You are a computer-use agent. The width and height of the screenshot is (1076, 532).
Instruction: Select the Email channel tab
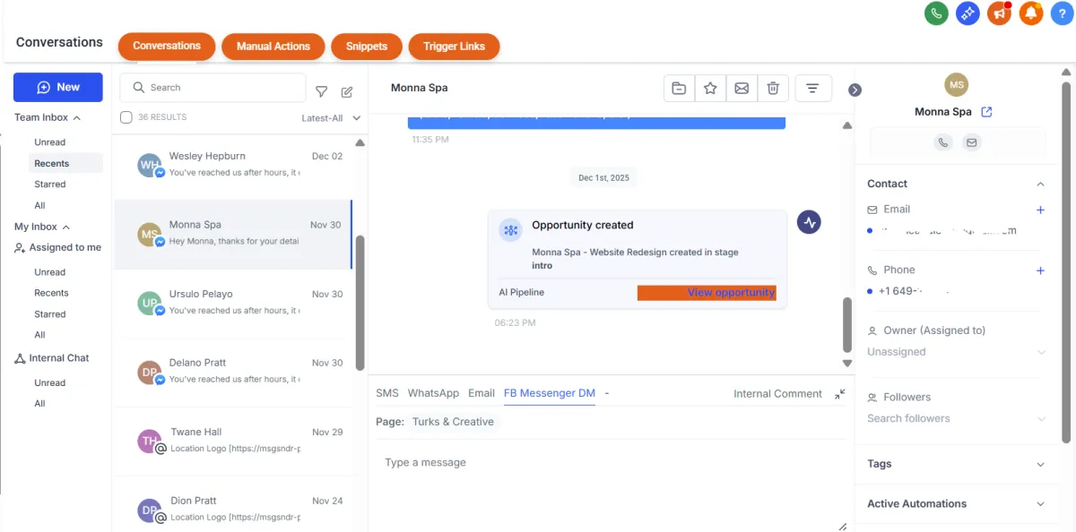(x=482, y=393)
